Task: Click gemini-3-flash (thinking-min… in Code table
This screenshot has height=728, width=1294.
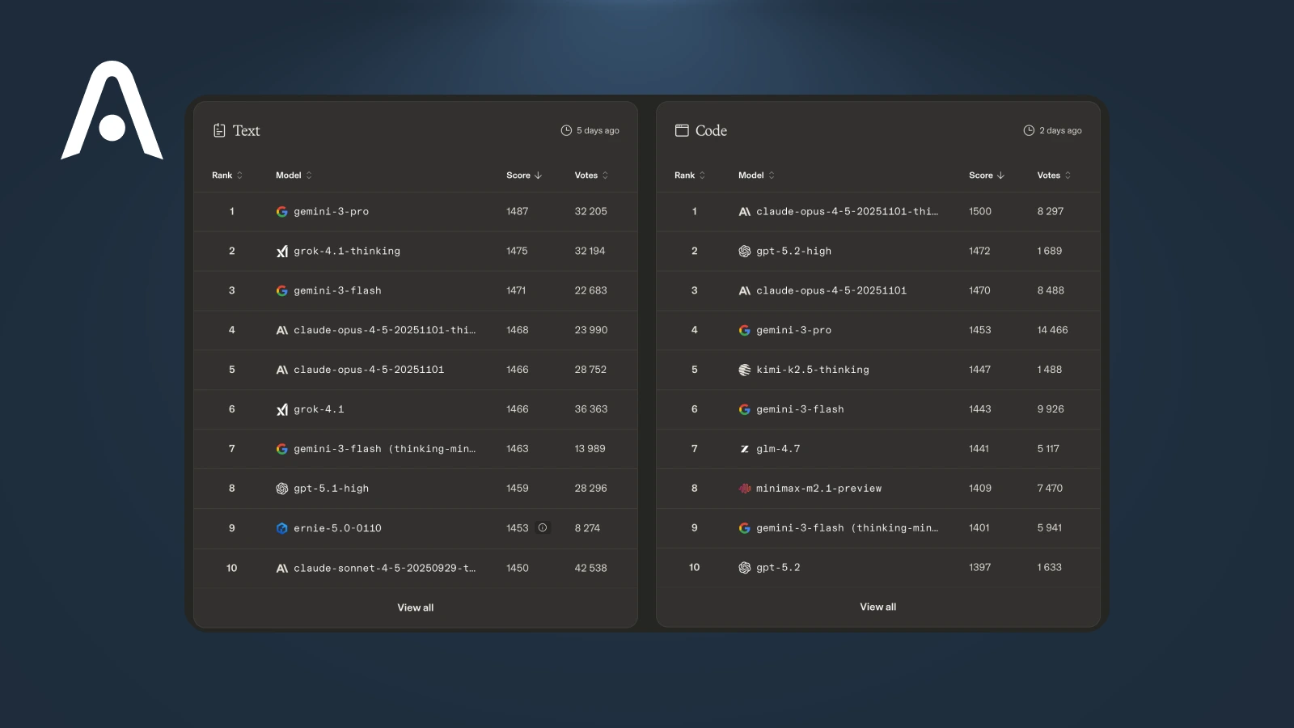Action: [848, 528]
